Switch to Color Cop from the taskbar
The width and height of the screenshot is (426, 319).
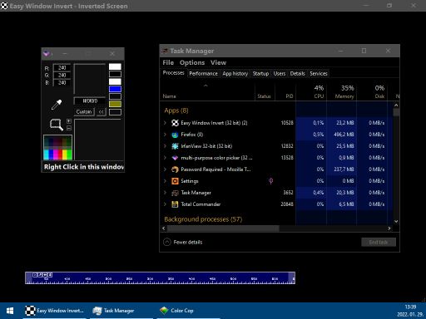[188, 311]
